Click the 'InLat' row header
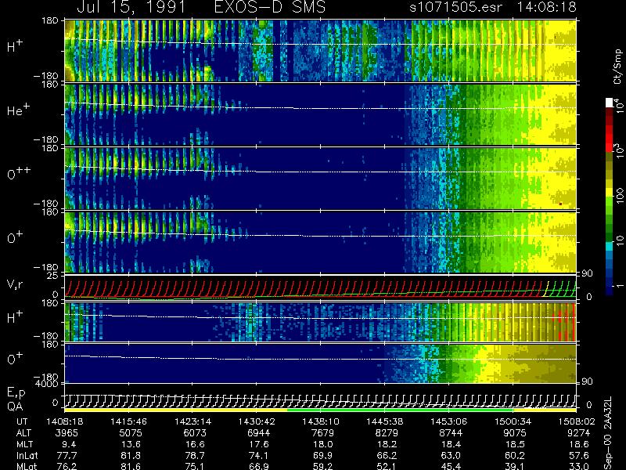 tap(27, 455)
